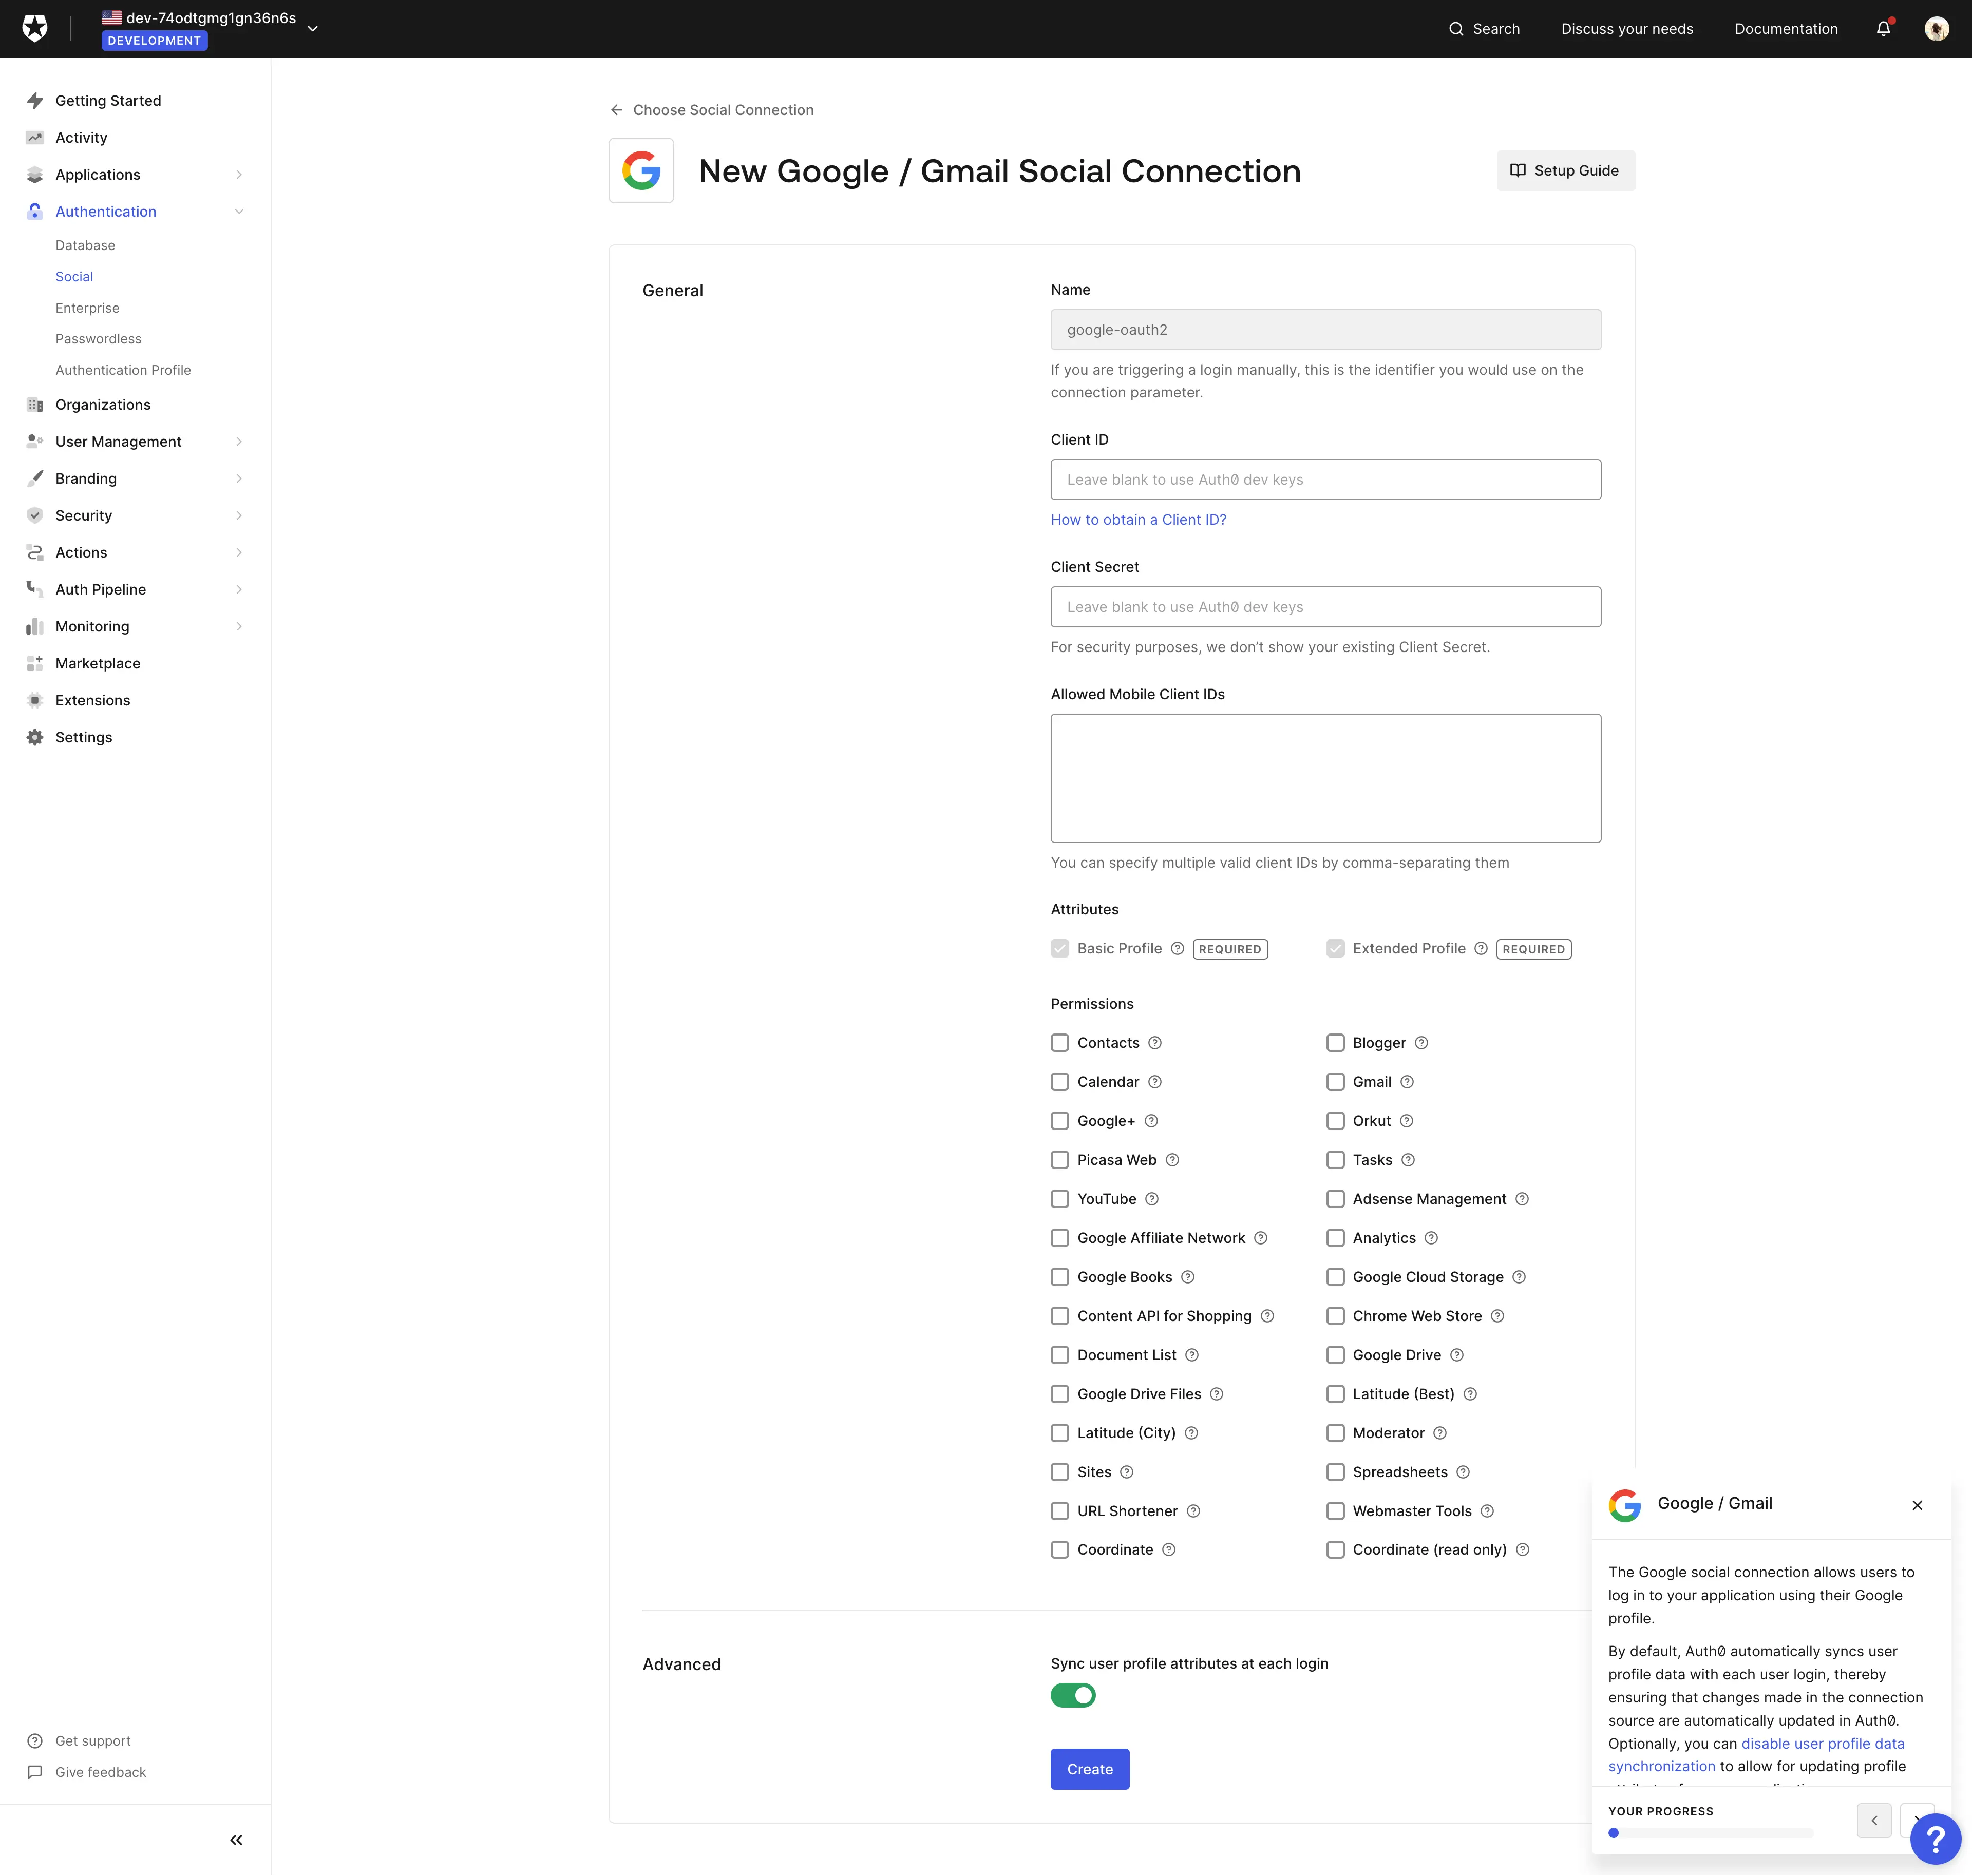1972x1876 pixels.
Task: Click the Create button
Action: coord(1089,1768)
